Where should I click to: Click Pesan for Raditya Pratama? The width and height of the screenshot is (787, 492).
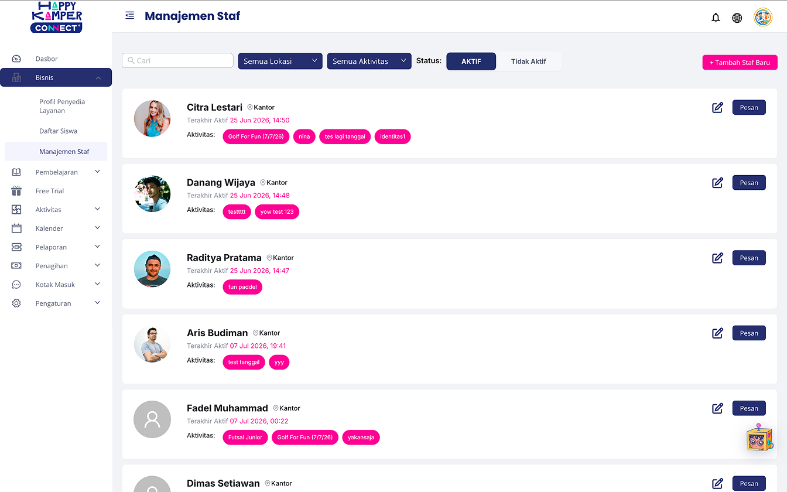click(749, 258)
